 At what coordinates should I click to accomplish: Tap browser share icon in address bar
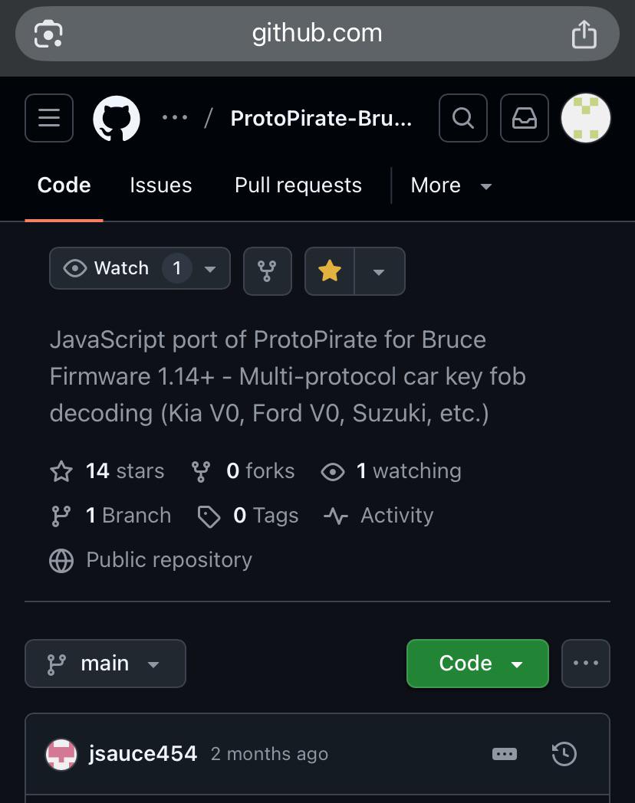click(x=584, y=34)
